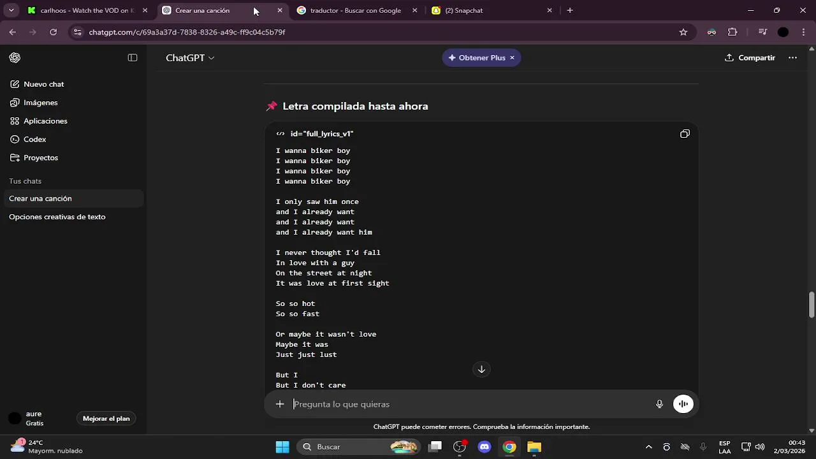Copy the full_lyrics_v1 code block
The height and width of the screenshot is (459, 816).
685,134
